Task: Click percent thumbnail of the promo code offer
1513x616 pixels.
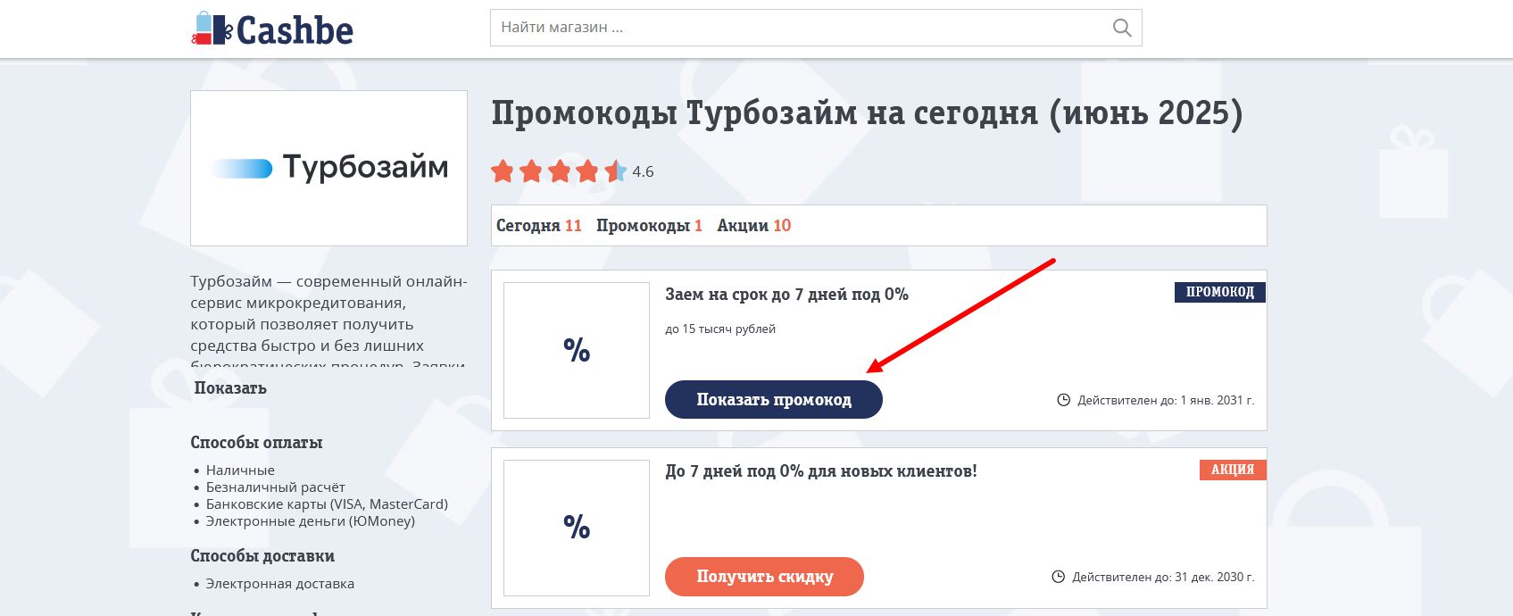Action: (577, 350)
